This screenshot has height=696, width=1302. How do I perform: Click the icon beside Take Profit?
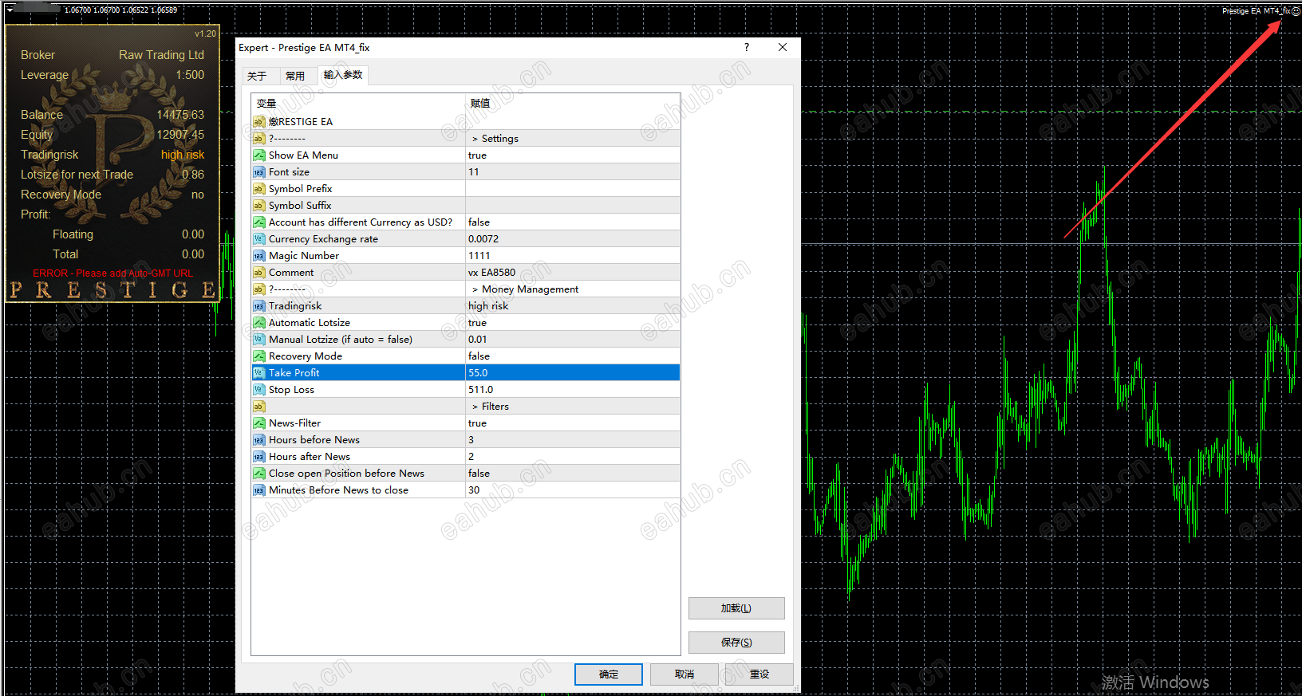[x=258, y=373]
